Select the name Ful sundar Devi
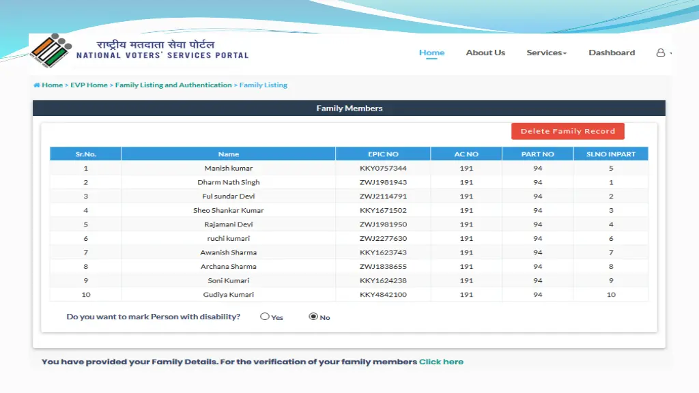699x393 pixels. (228, 196)
